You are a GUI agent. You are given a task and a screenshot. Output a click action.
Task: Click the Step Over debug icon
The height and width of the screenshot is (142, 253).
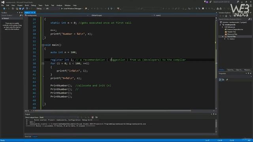click(x=111, y=9)
